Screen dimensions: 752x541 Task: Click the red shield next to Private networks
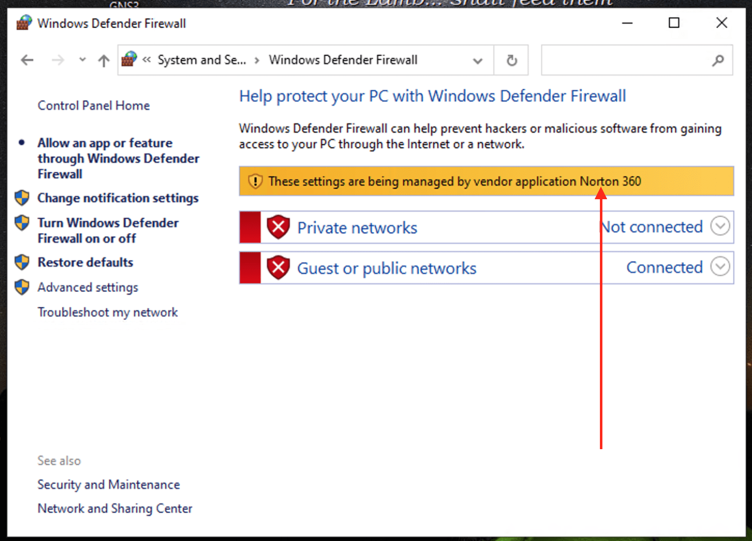[278, 227]
